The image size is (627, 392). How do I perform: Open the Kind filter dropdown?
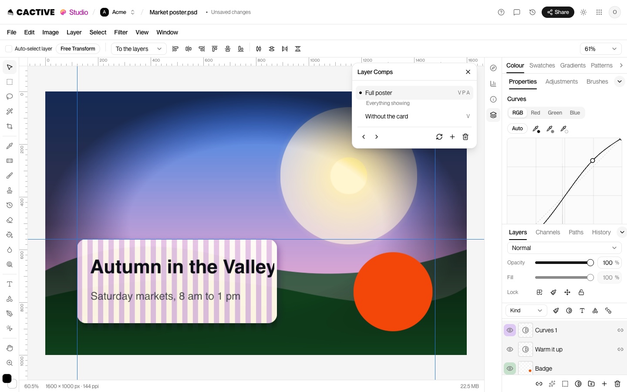coord(526,311)
